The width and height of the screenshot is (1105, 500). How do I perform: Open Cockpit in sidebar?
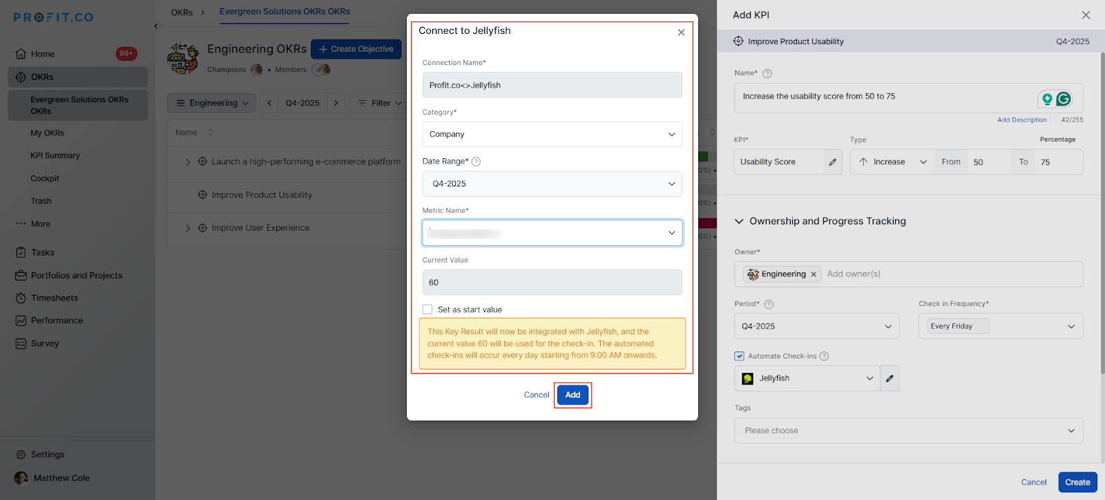45,179
